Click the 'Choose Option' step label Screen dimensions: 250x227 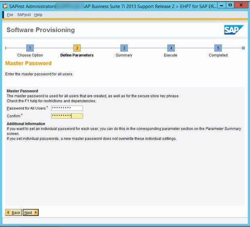(30, 55)
